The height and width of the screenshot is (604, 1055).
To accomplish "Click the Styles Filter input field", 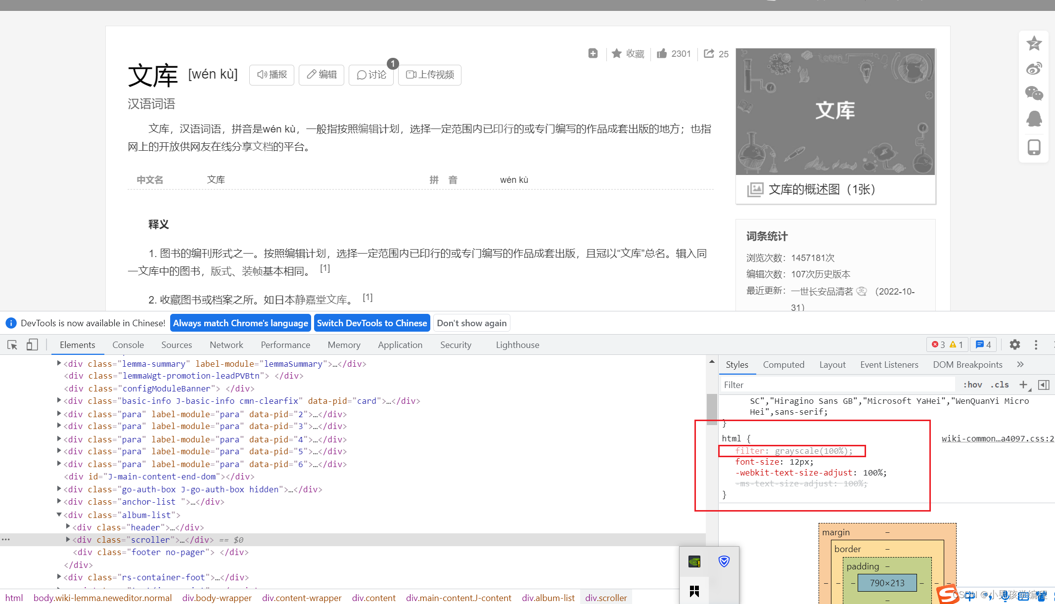I will 837,385.
